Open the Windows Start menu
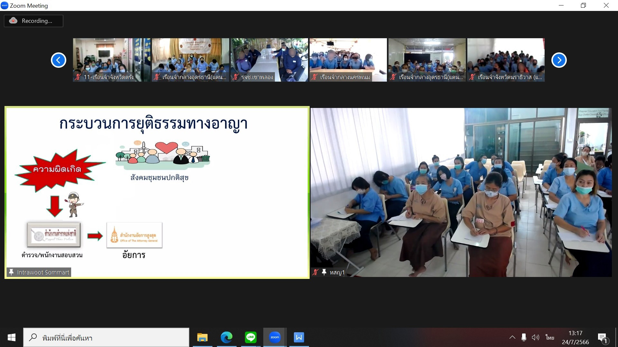The height and width of the screenshot is (347, 618). click(12, 337)
